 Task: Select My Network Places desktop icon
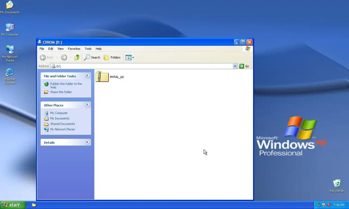[x=10, y=53]
